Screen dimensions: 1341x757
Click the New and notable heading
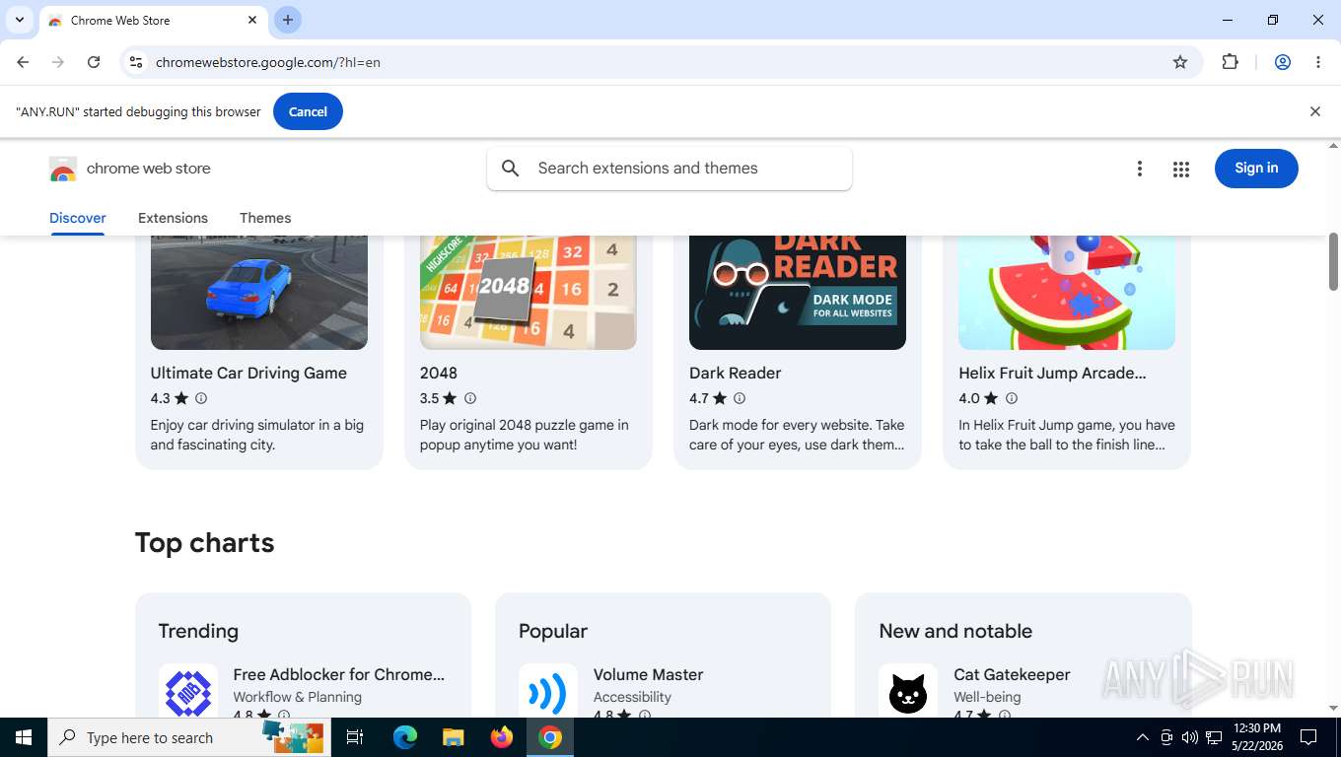point(955,631)
